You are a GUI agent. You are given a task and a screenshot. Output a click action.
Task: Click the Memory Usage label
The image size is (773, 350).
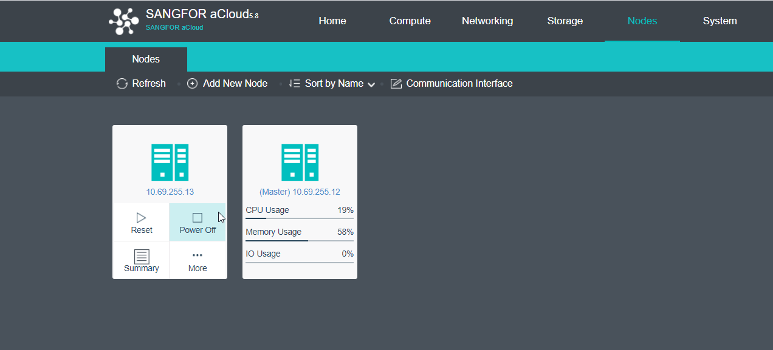(273, 232)
